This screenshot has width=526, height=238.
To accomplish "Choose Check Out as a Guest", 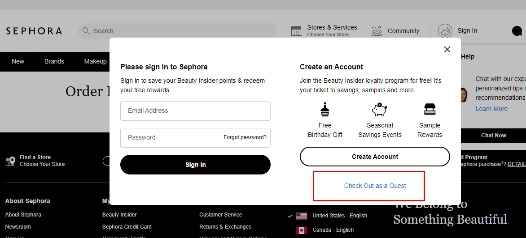I will pos(375,186).
